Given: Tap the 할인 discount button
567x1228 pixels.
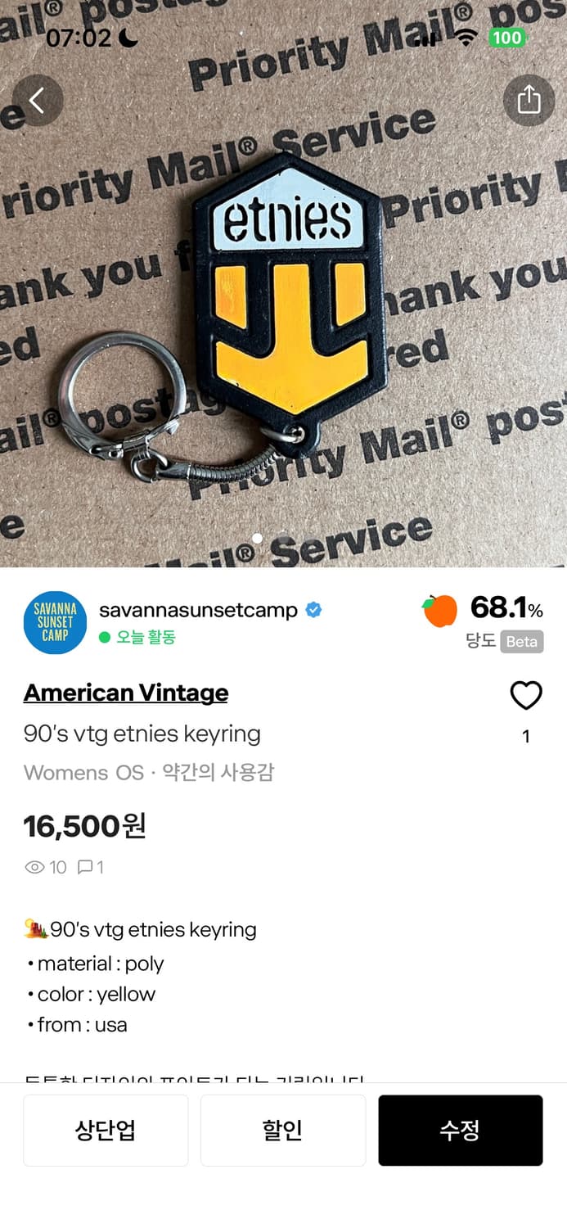Looking at the screenshot, I should click(x=283, y=1131).
